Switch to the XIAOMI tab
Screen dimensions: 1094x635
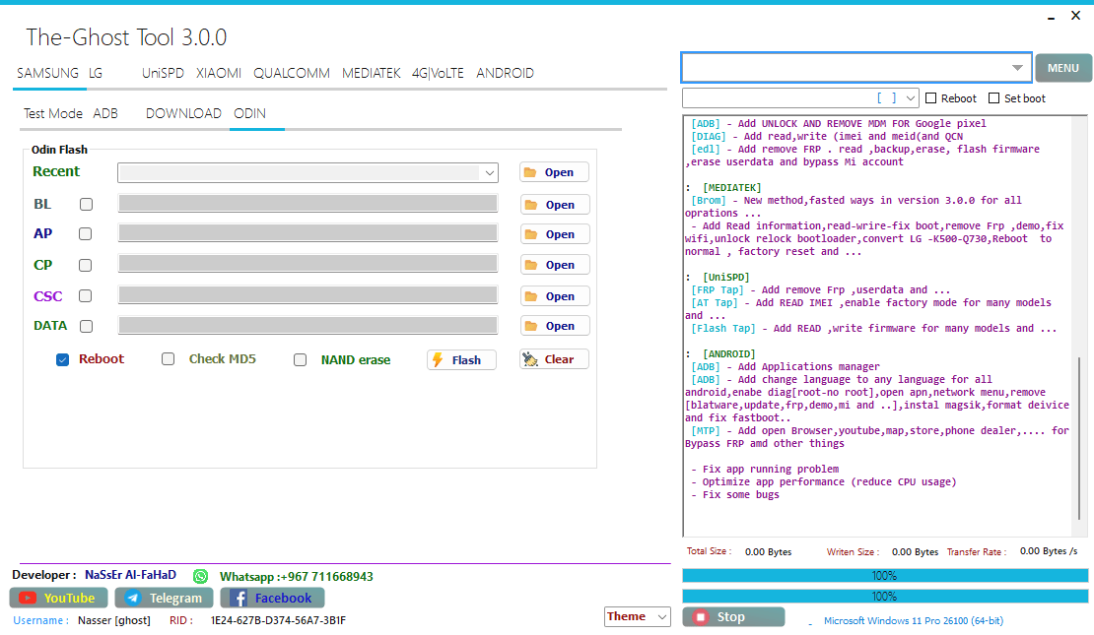tap(219, 73)
